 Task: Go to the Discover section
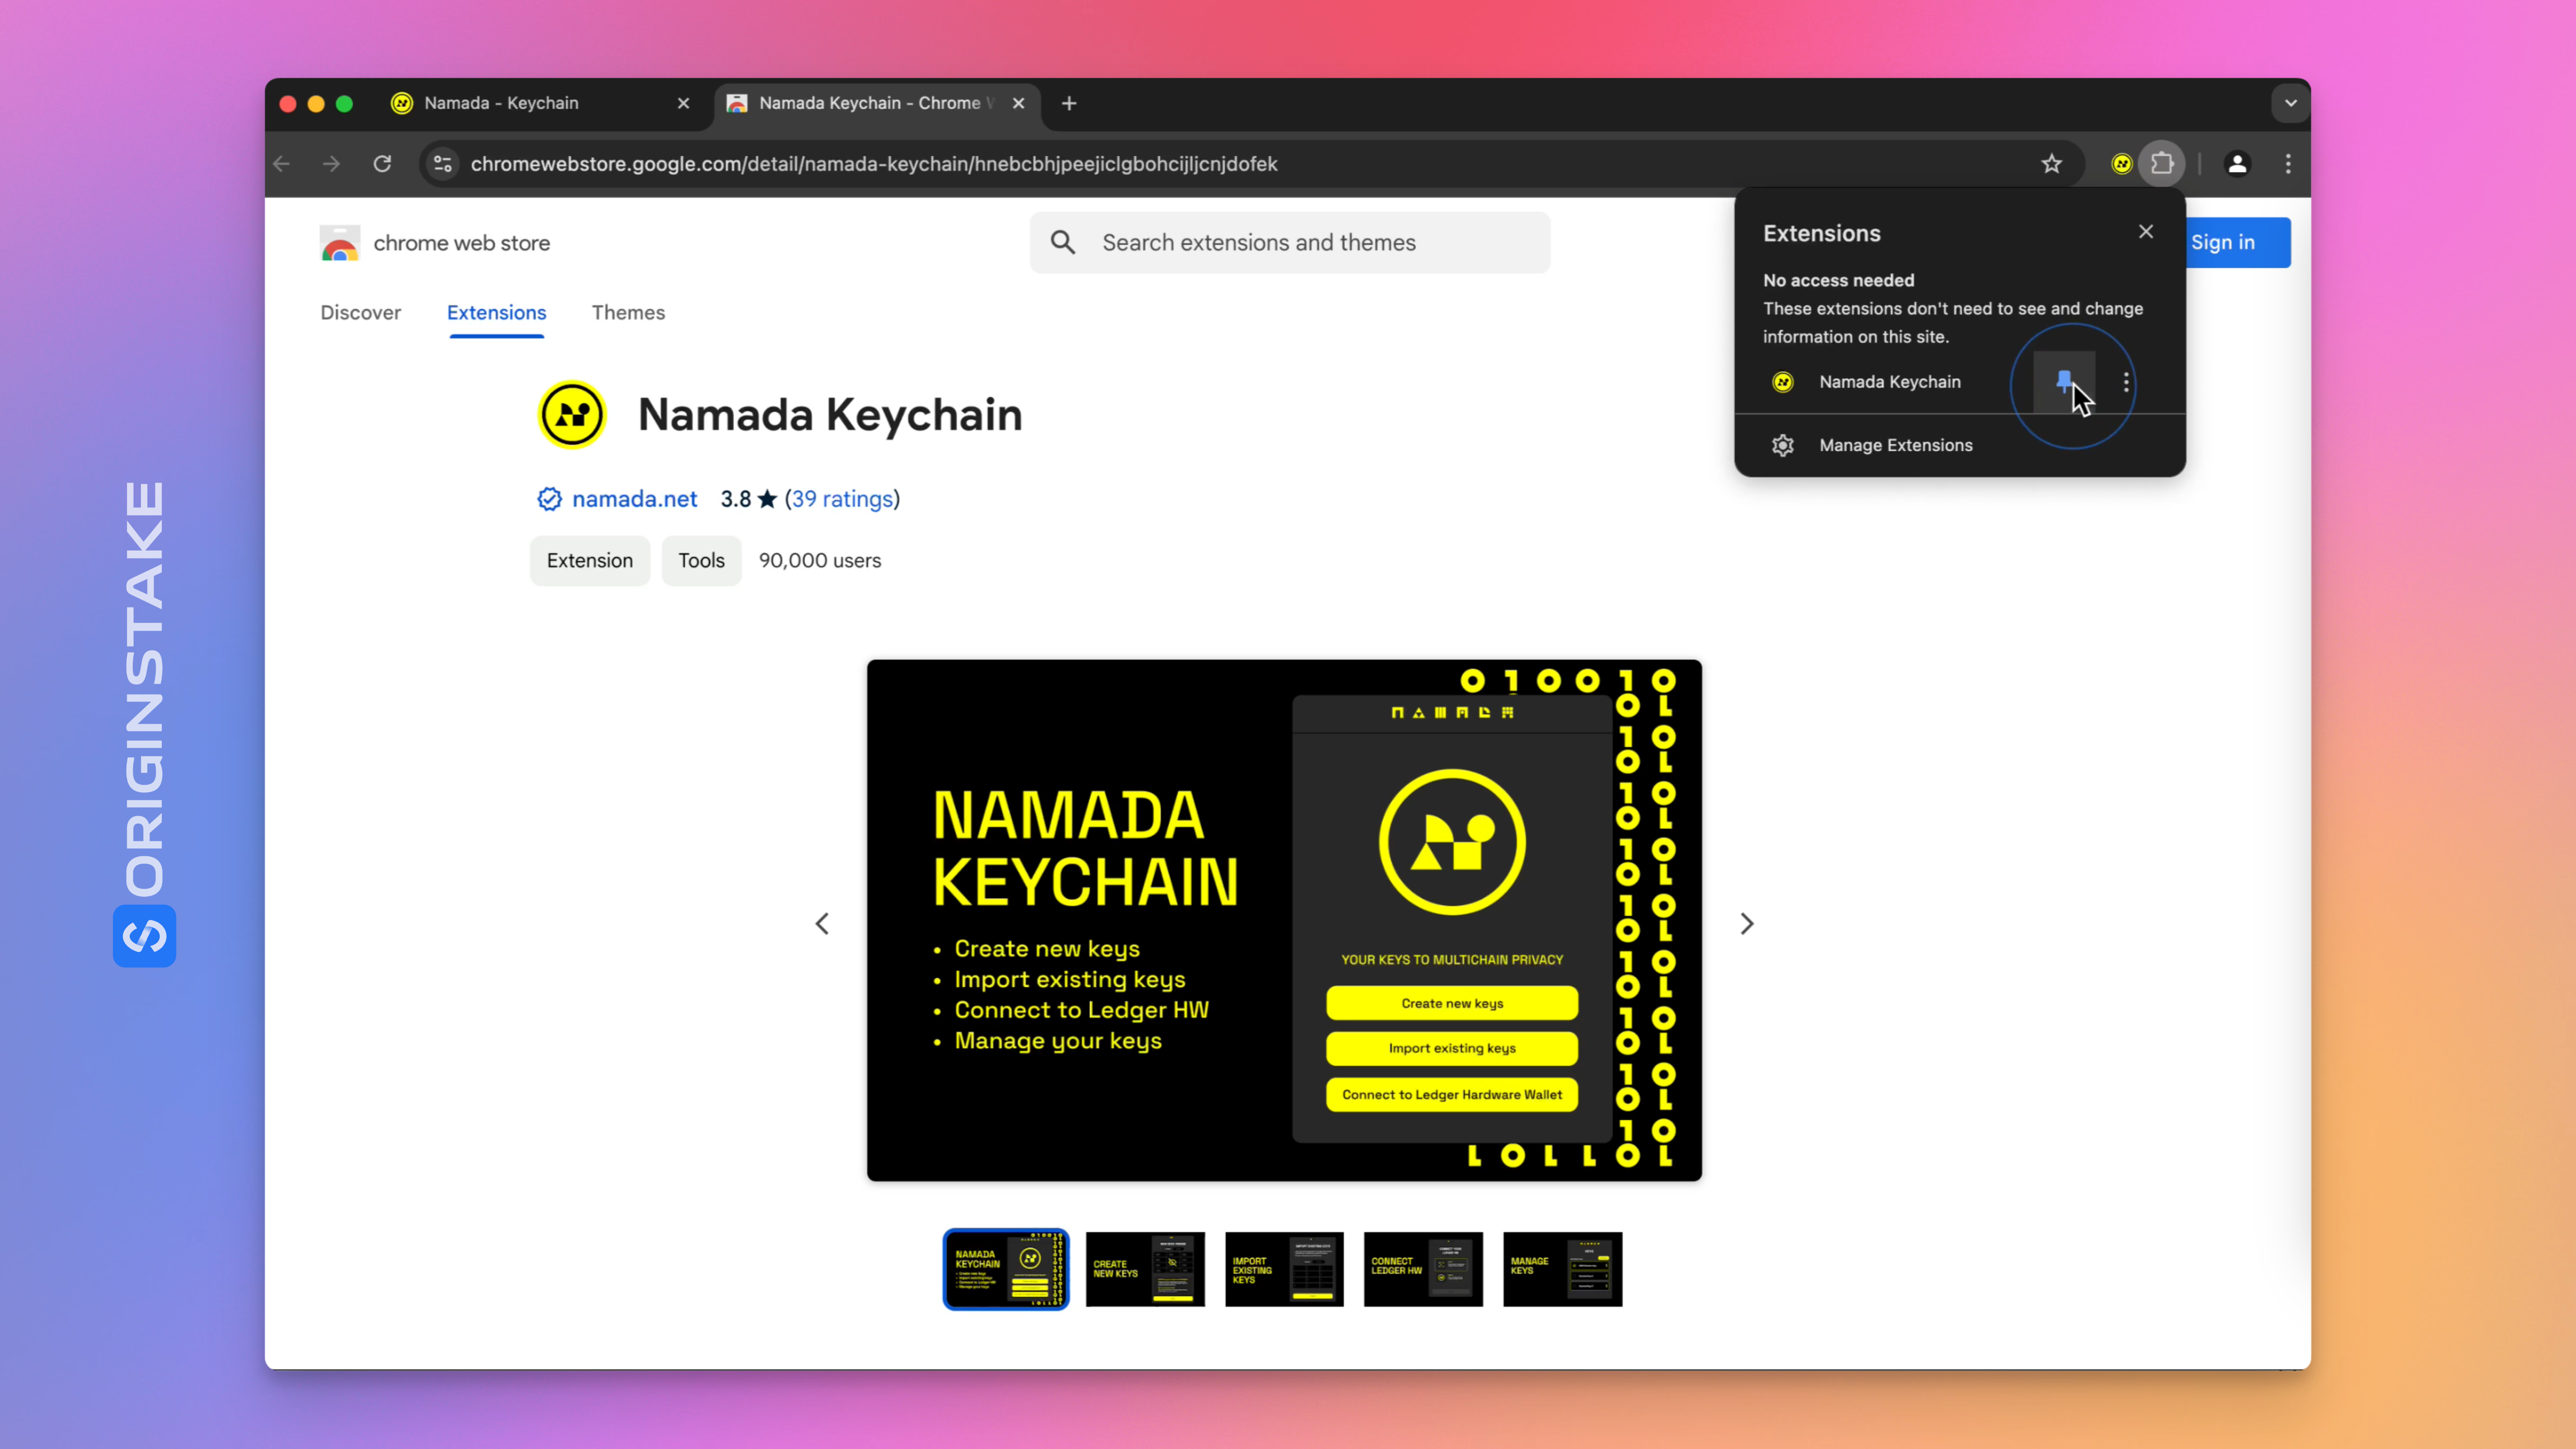[360, 312]
